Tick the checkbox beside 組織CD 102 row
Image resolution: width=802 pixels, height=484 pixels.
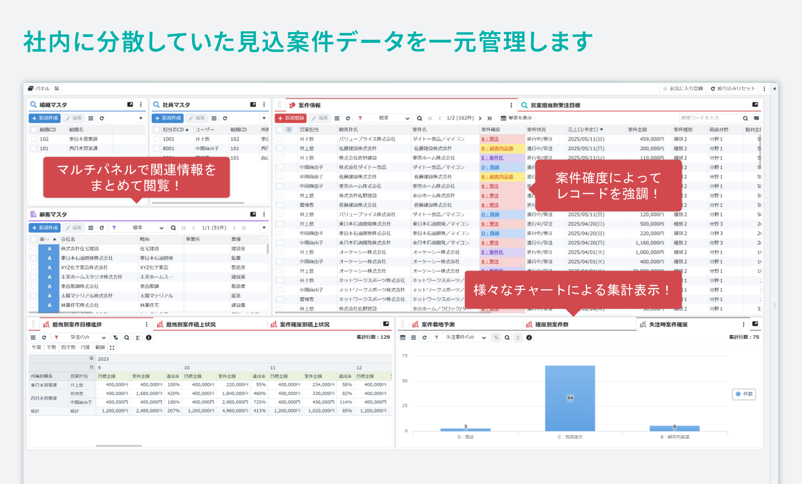33,139
